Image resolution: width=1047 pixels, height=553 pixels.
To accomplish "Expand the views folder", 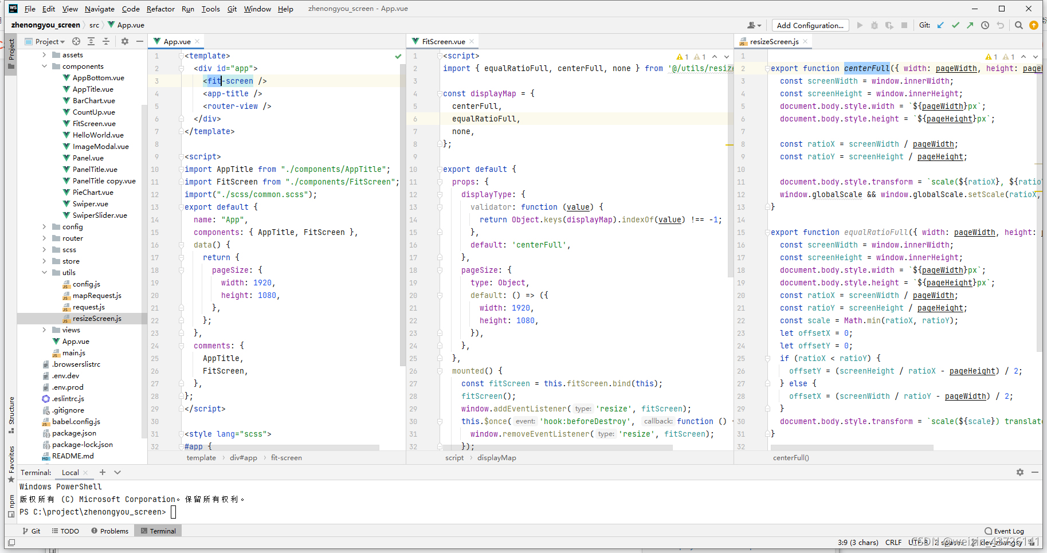I will click(44, 330).
